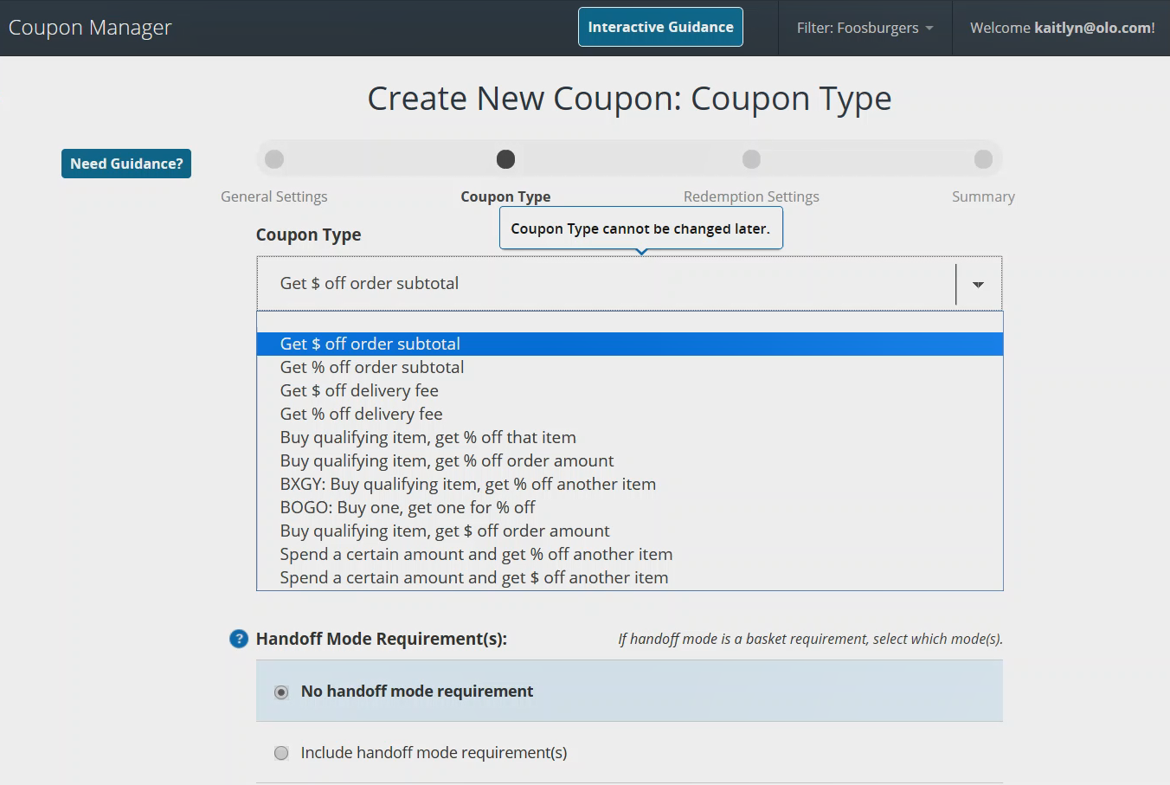Click the current Coupon Type step circle

coord(505,159)
